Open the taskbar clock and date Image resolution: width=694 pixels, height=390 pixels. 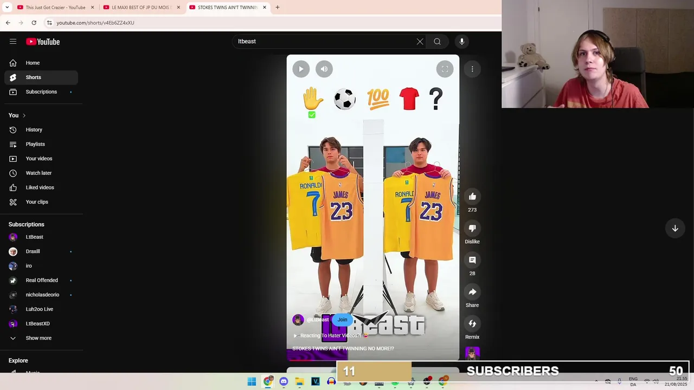(x=677, y=382)
